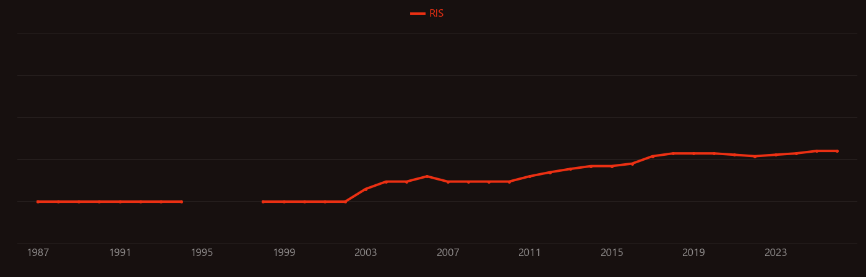Image resolution: width=866 pixels, height=277 pixels.
Task: Click the 2007 axis tick label
Action: click(448, 253)
